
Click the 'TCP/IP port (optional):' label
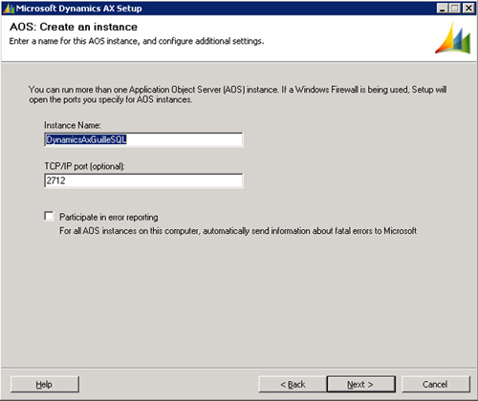(x=84, y=166)
